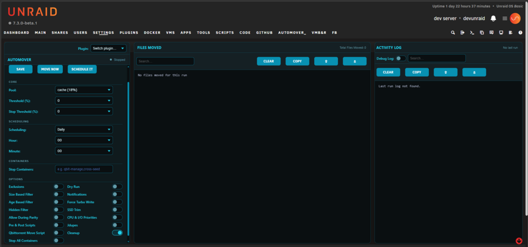528x247 pixels.
Task: Click the help question-mark icon
Action: 520,33
